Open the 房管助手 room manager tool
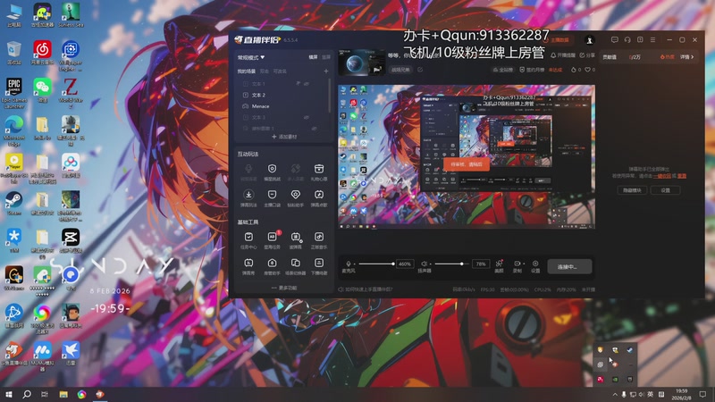The height and width of the screenshot is (402, 715). coord(273,266)
